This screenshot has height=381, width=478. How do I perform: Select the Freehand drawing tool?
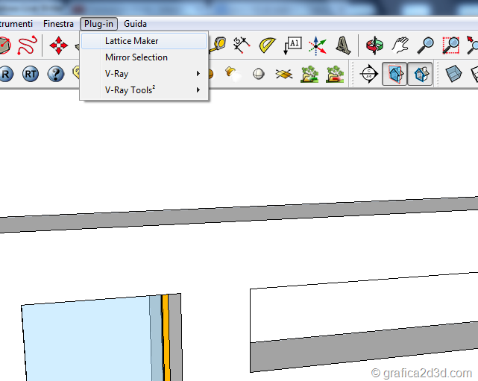tap(27, 45)
